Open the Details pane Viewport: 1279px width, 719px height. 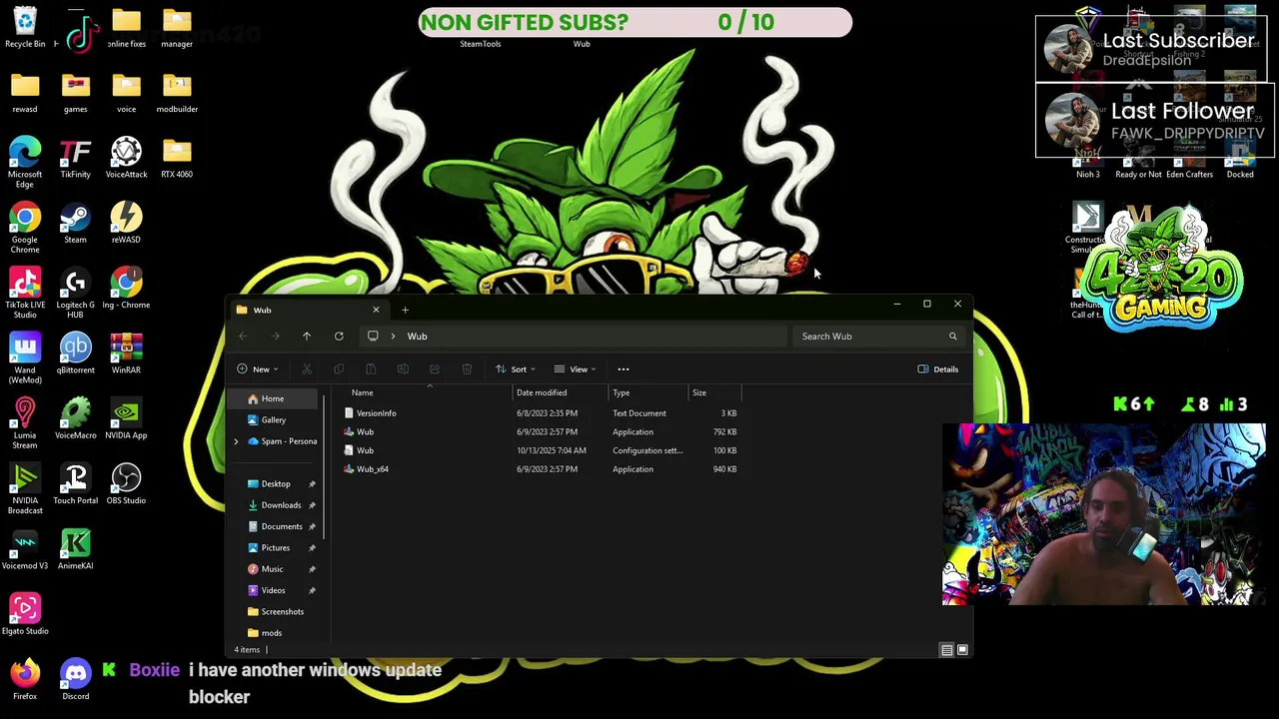pyautogui.click(x=938, y=369)
